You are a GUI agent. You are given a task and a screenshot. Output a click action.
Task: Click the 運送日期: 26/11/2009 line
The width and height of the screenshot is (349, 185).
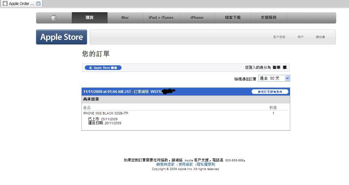click(105, 123)
